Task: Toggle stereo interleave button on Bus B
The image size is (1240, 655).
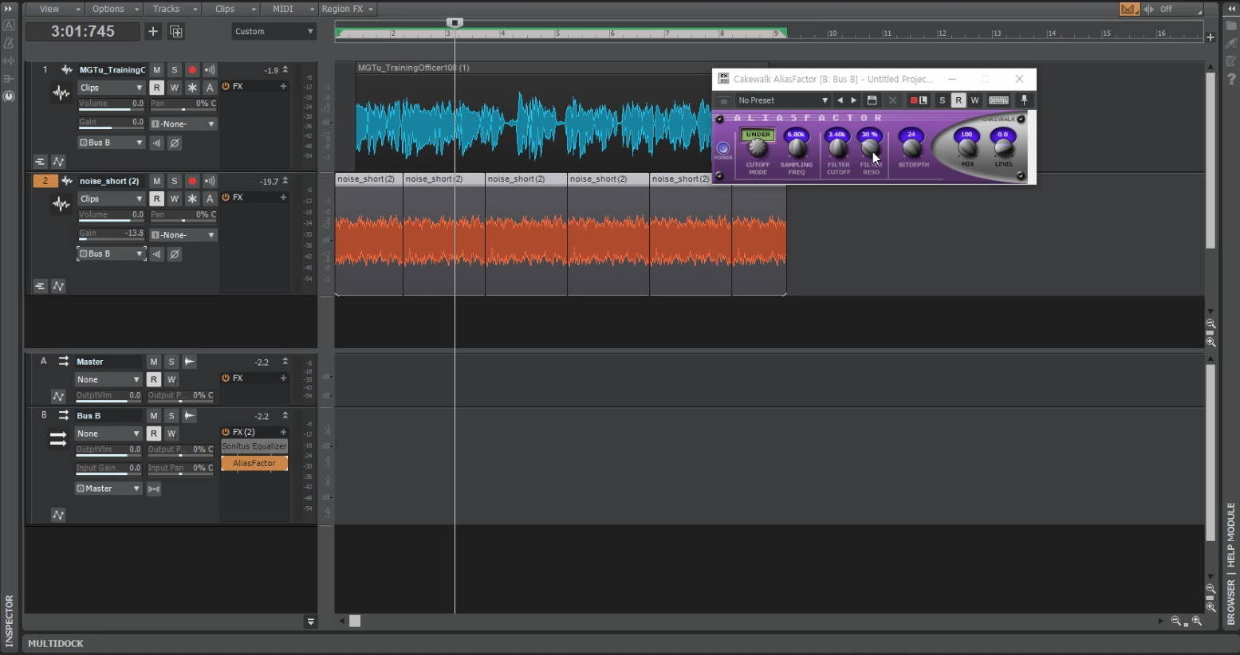Action: tap(154, 488)
